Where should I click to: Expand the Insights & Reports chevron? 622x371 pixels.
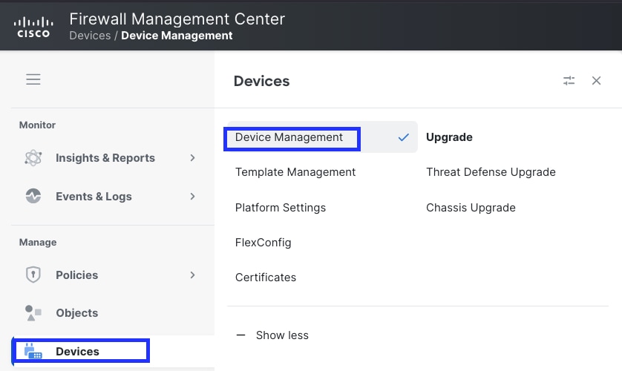(192, 158)
